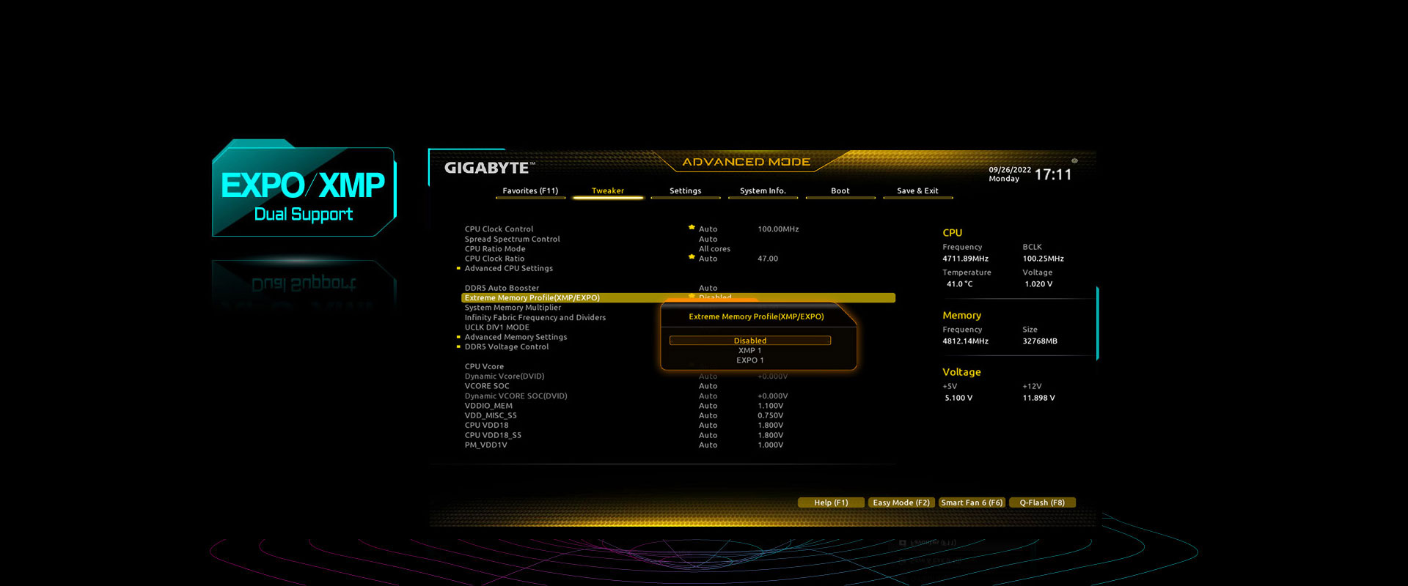This screenshot has width=1408, height=586.
Task: Click the 17:11 clock display
Action: pyautogui.click(x=1053, y=174)
